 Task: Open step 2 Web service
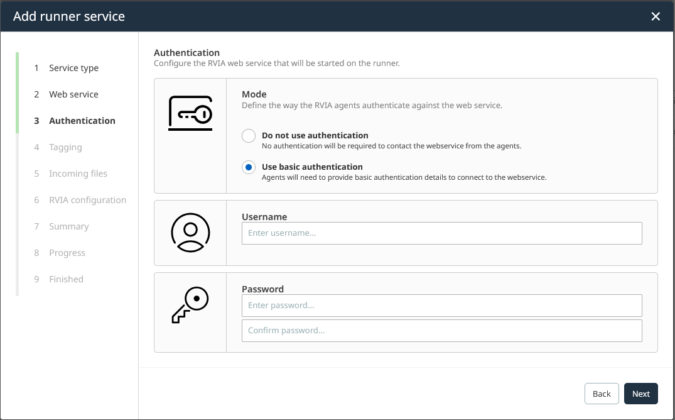pos(73,94)
